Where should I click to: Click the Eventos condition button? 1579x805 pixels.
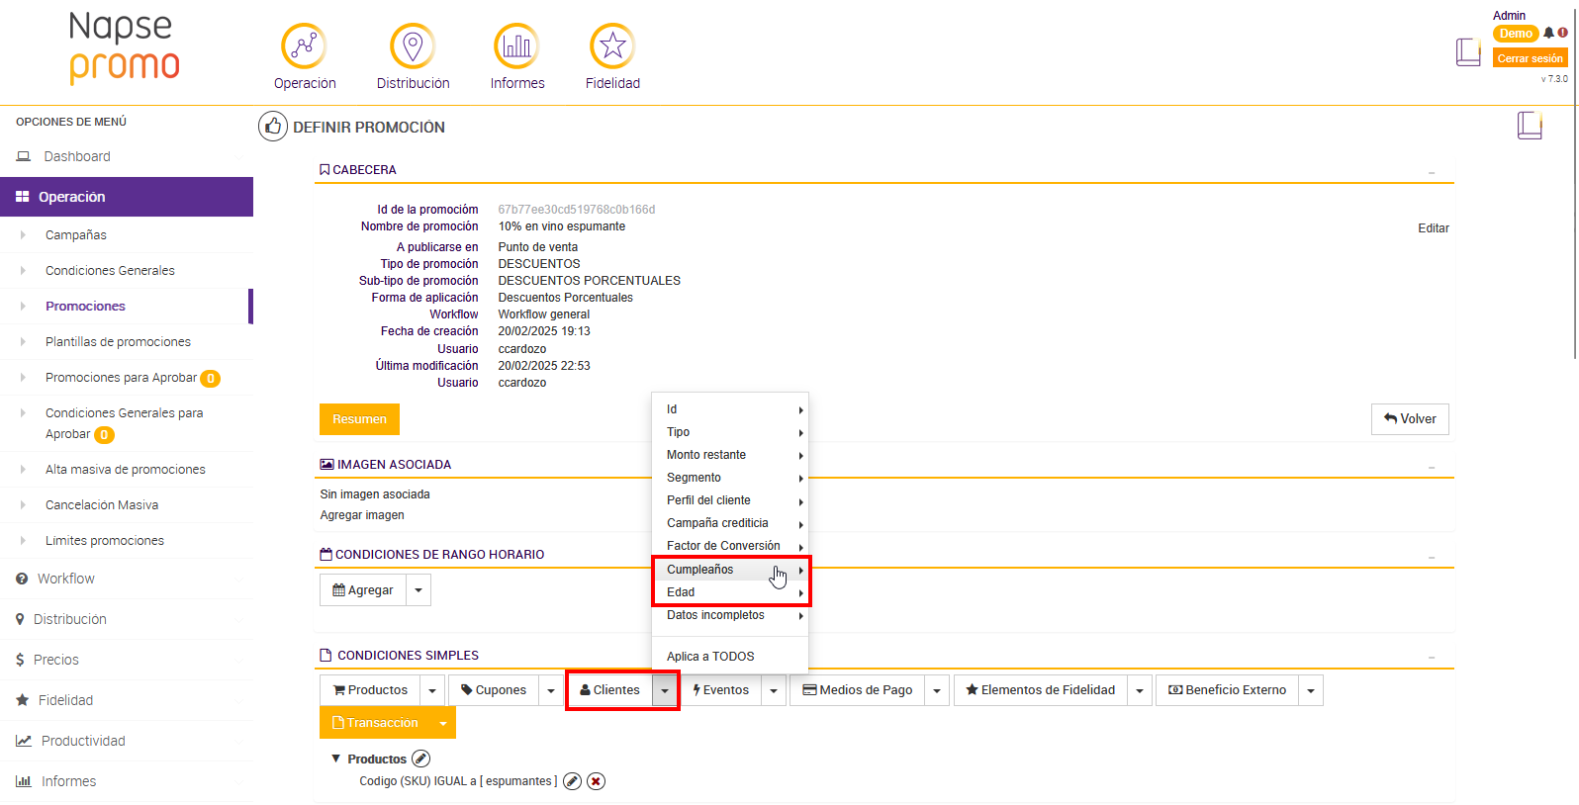(x=721, y=690)
